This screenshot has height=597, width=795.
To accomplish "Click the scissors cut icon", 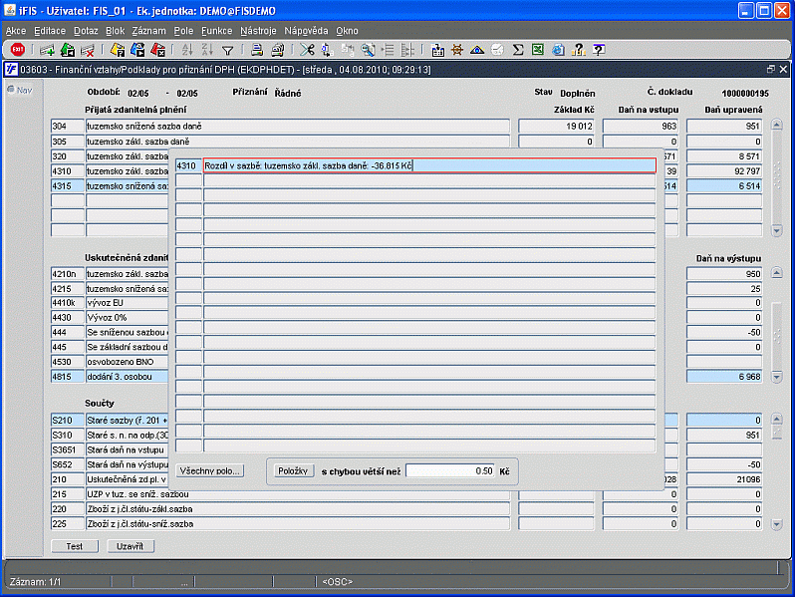I will coord(307,50).
